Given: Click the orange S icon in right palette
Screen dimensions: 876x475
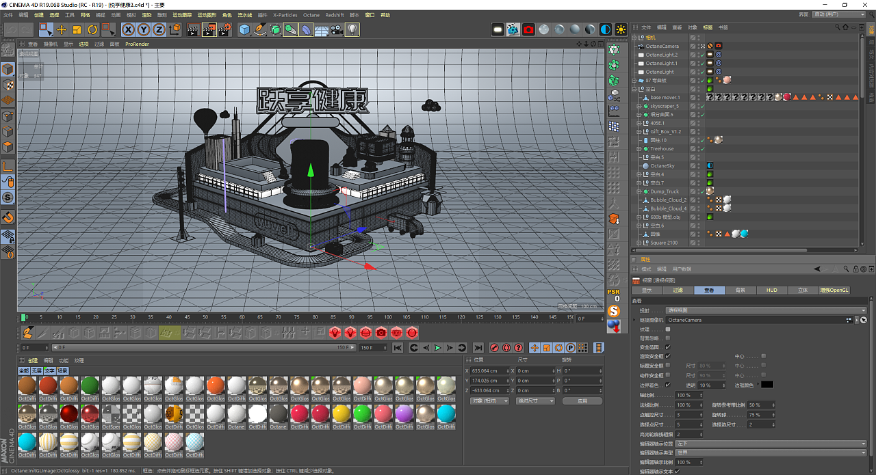Looking at the screenshot, I should click(614, 311).
